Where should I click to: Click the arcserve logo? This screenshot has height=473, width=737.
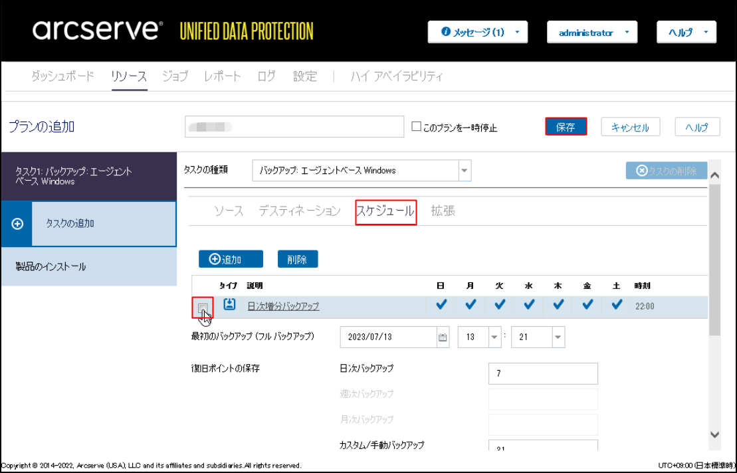point(97,31)
